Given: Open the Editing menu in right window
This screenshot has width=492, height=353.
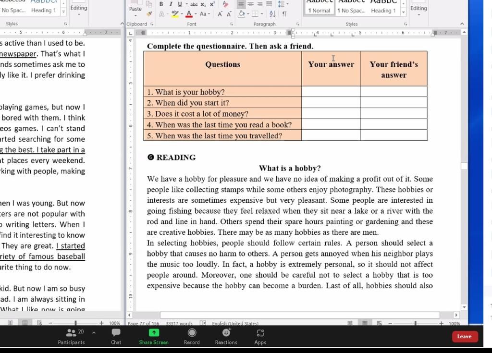Looking at the screenshot, I should [x=418, y=8].
